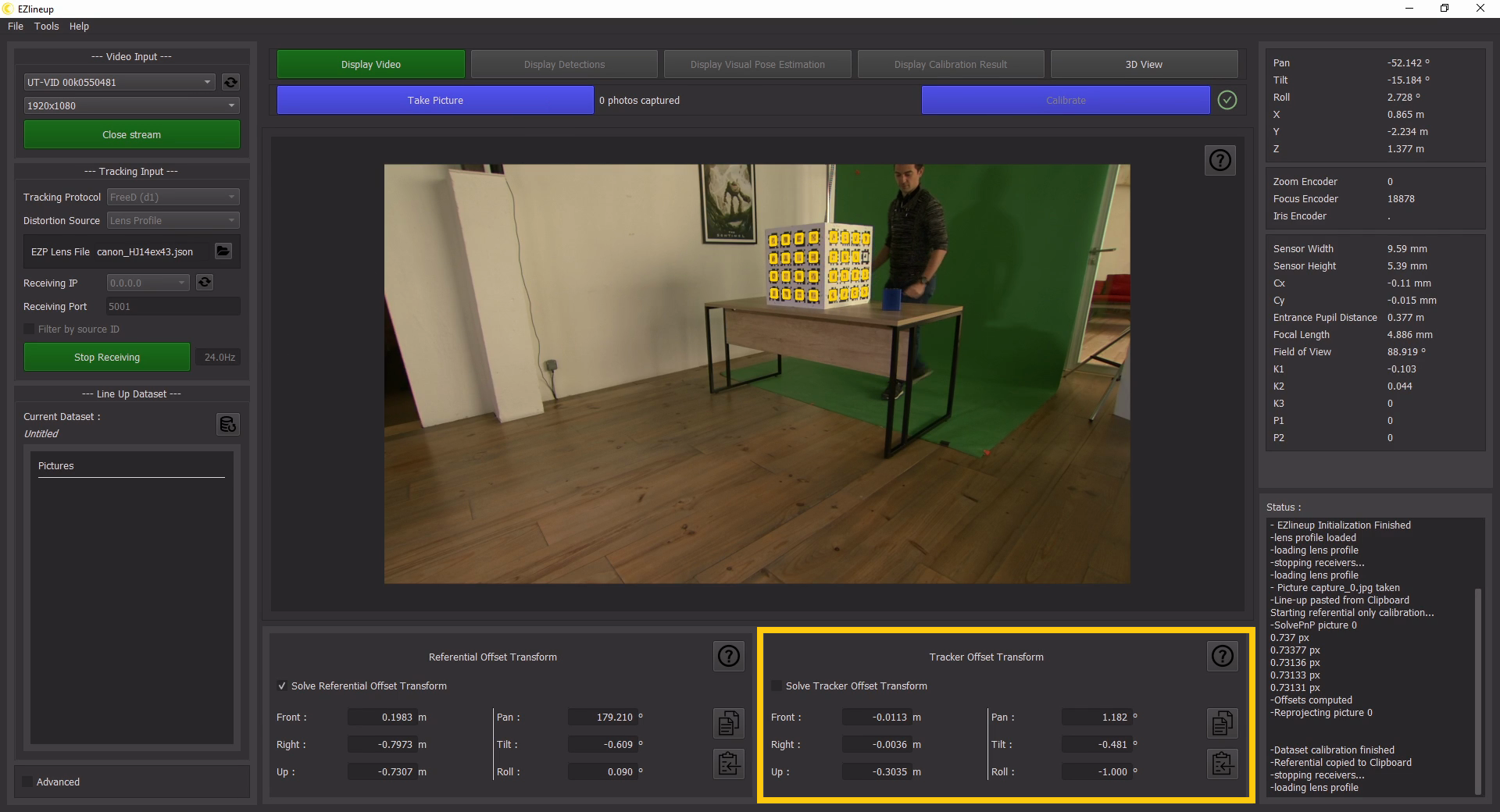Viewport: 1500px width, 812px height.
Task: Open the Tools menu
Action: [x=46, y=26]
